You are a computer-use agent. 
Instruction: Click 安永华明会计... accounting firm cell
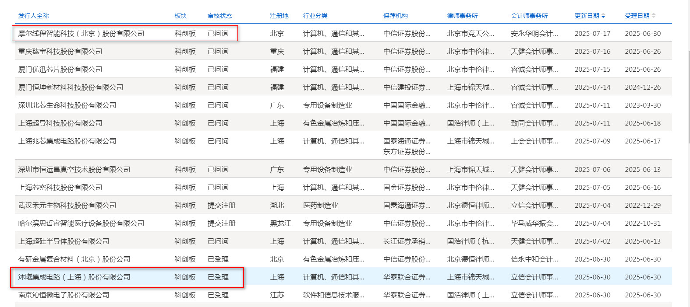534,34
